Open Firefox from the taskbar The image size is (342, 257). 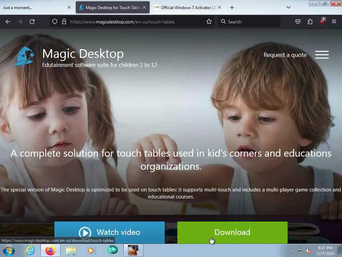pyautogui.click(x=50, y=250)
